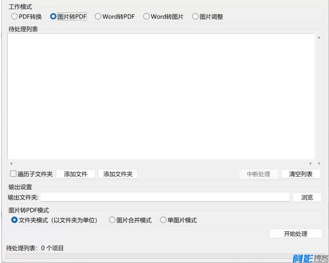Select the 图片调整 work mode
Image resolution: width=329 pixels, height=263 pixels.
pos(195,16)
